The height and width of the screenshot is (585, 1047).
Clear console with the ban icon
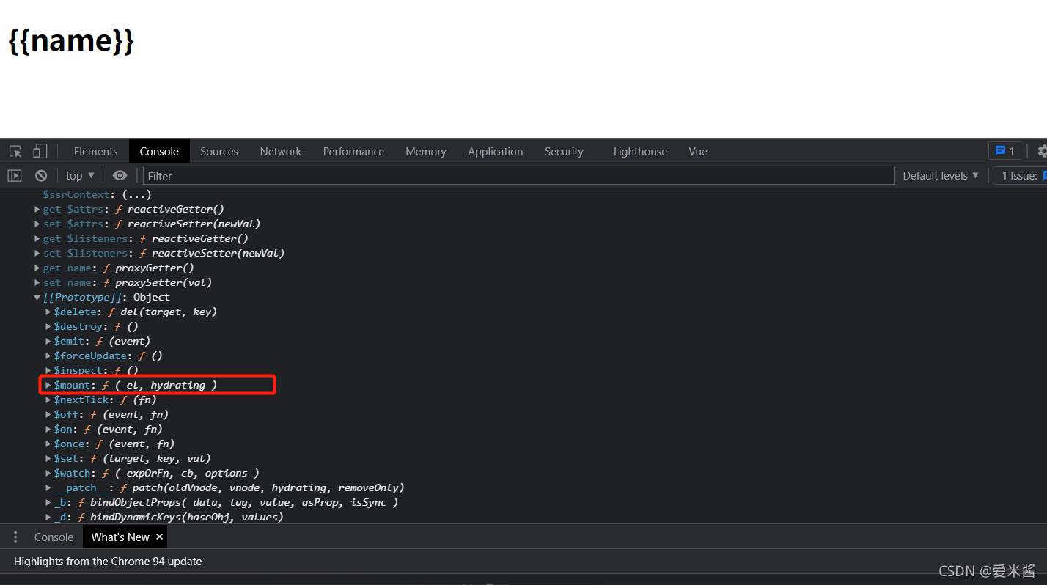click(x=41, y=176)
